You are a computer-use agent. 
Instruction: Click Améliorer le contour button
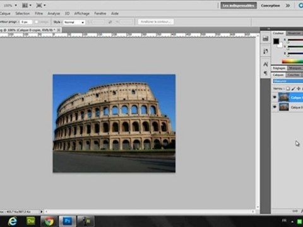[156, 22]
